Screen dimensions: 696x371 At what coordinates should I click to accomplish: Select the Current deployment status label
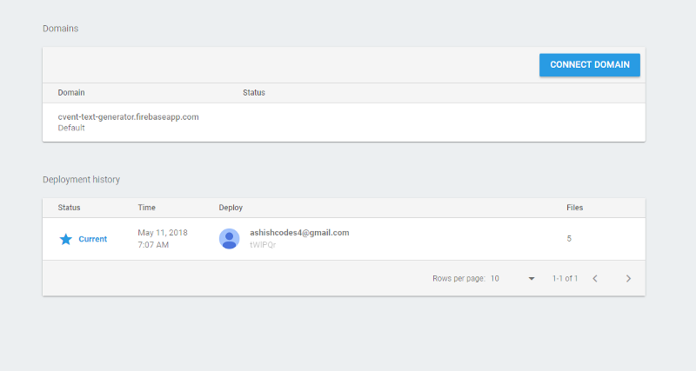point(93,239)
